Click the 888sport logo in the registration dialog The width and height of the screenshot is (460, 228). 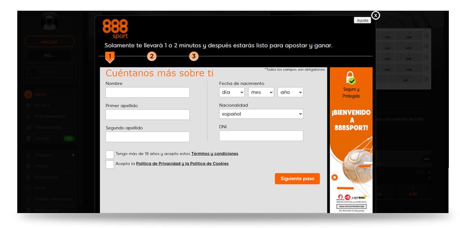pos(115,29)
